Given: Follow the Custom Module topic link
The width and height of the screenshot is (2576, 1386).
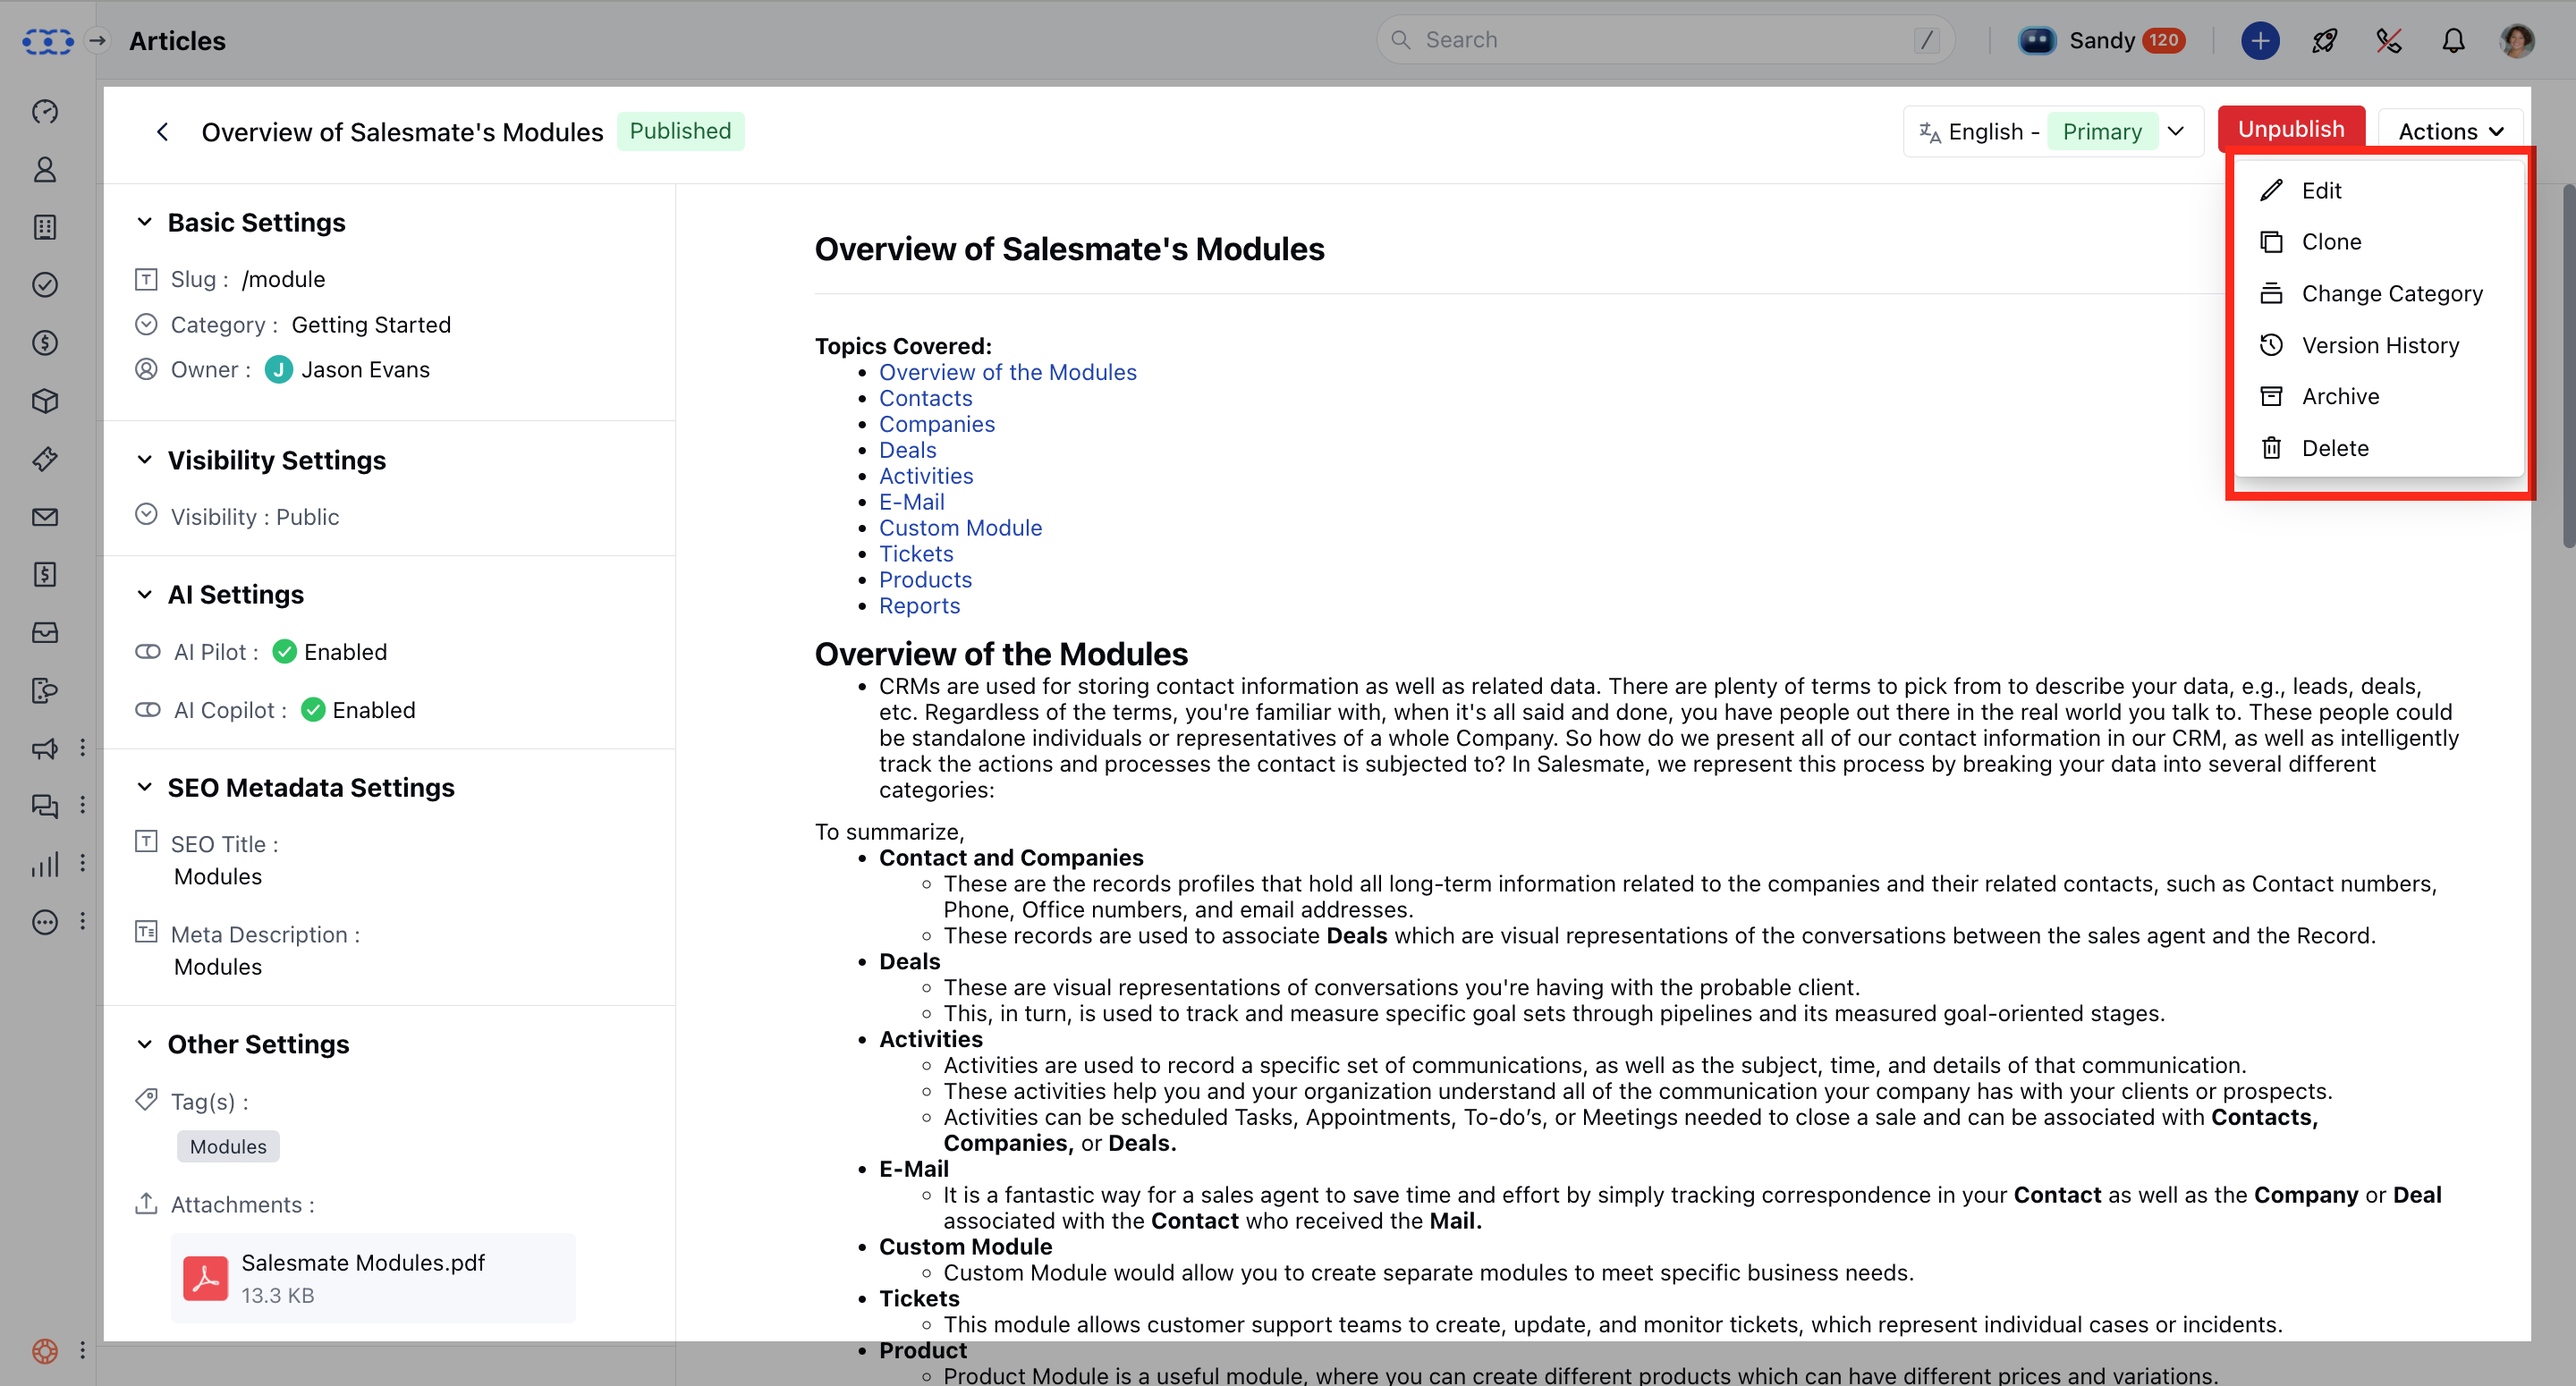Looking at the screenshot, I should (x=960, y=528).
